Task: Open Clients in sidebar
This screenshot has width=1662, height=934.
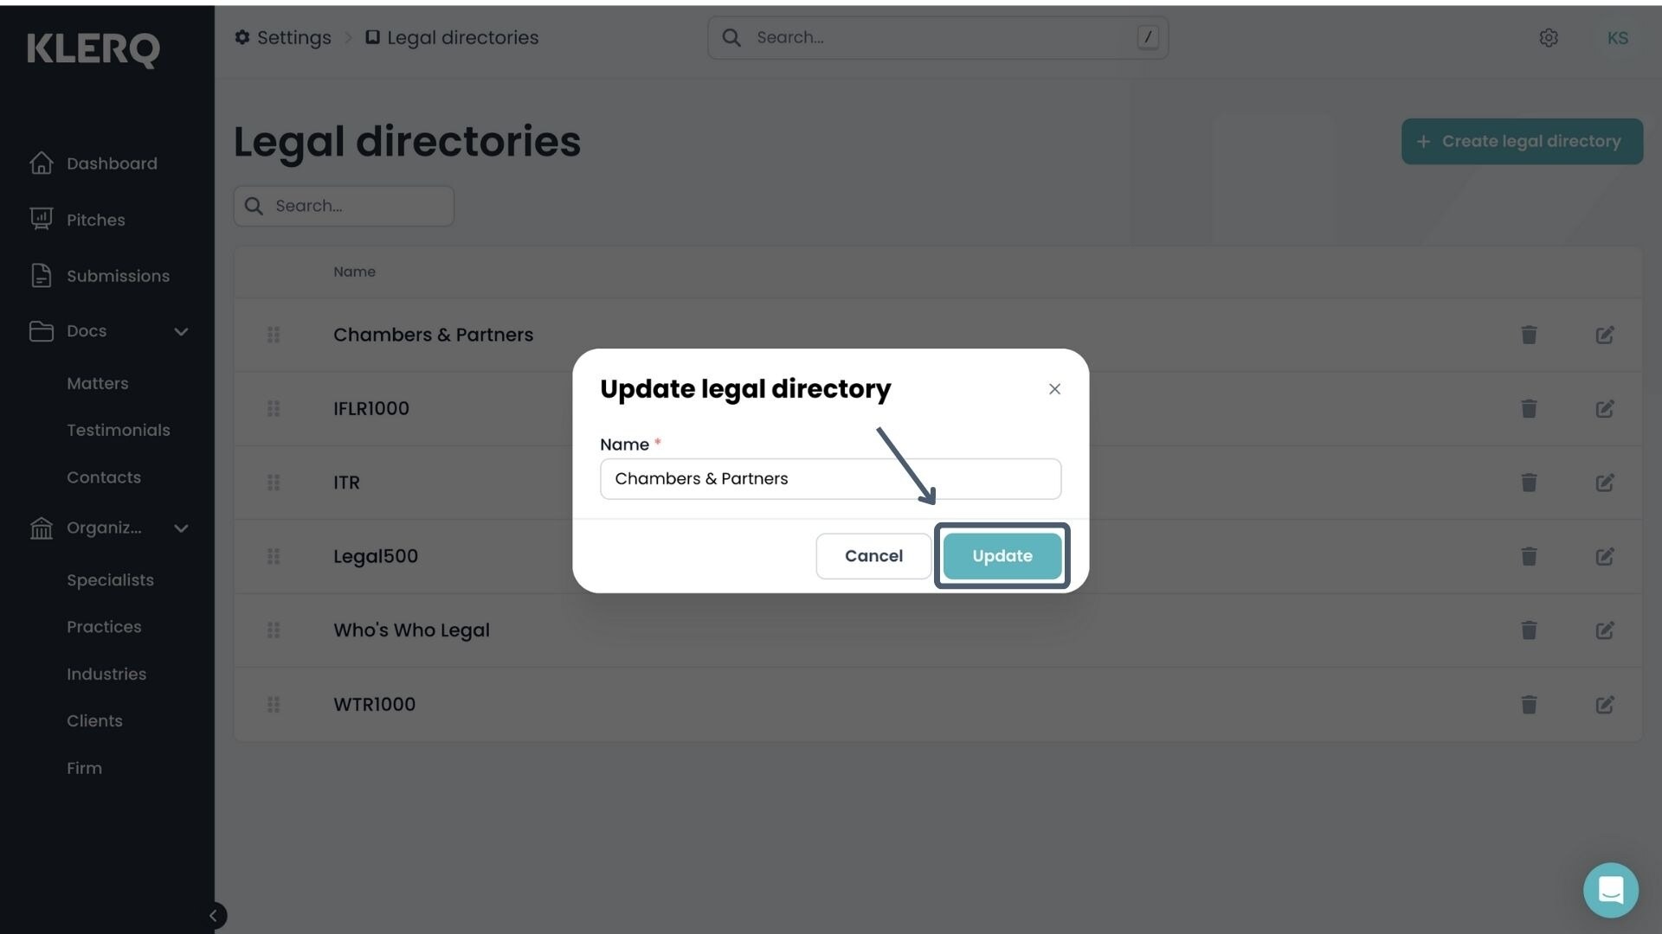Action: pos(94,720)
